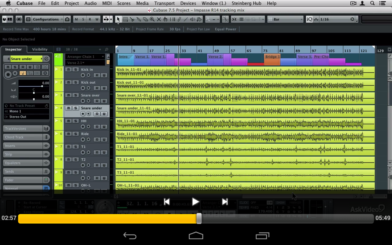Click the Auto-Scroll toggle icon in toolbar

[x=106, y=19]
